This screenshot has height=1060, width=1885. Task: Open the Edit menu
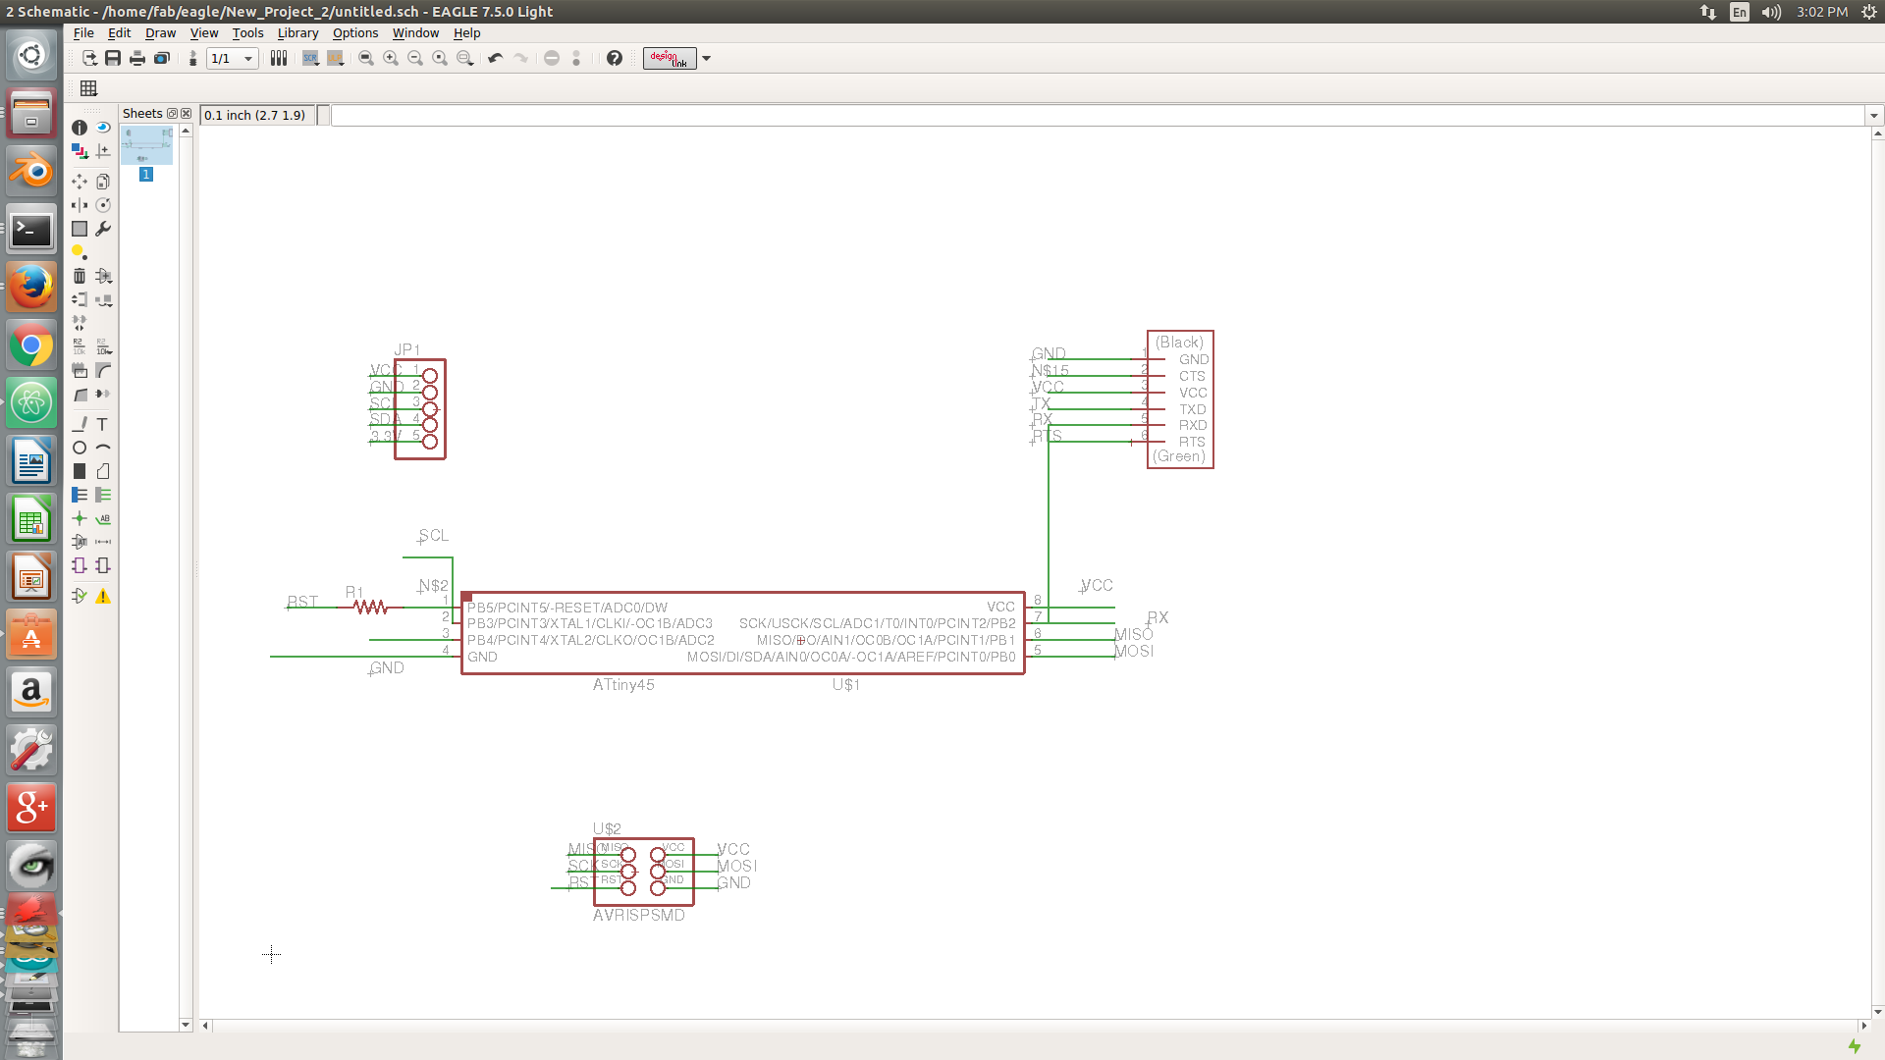[x=119, y=32]
